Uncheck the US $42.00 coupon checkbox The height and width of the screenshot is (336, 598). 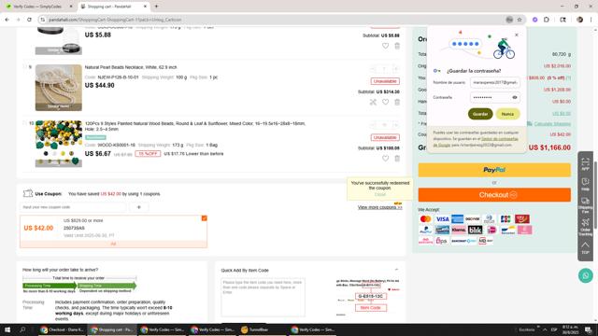point(204,218)
